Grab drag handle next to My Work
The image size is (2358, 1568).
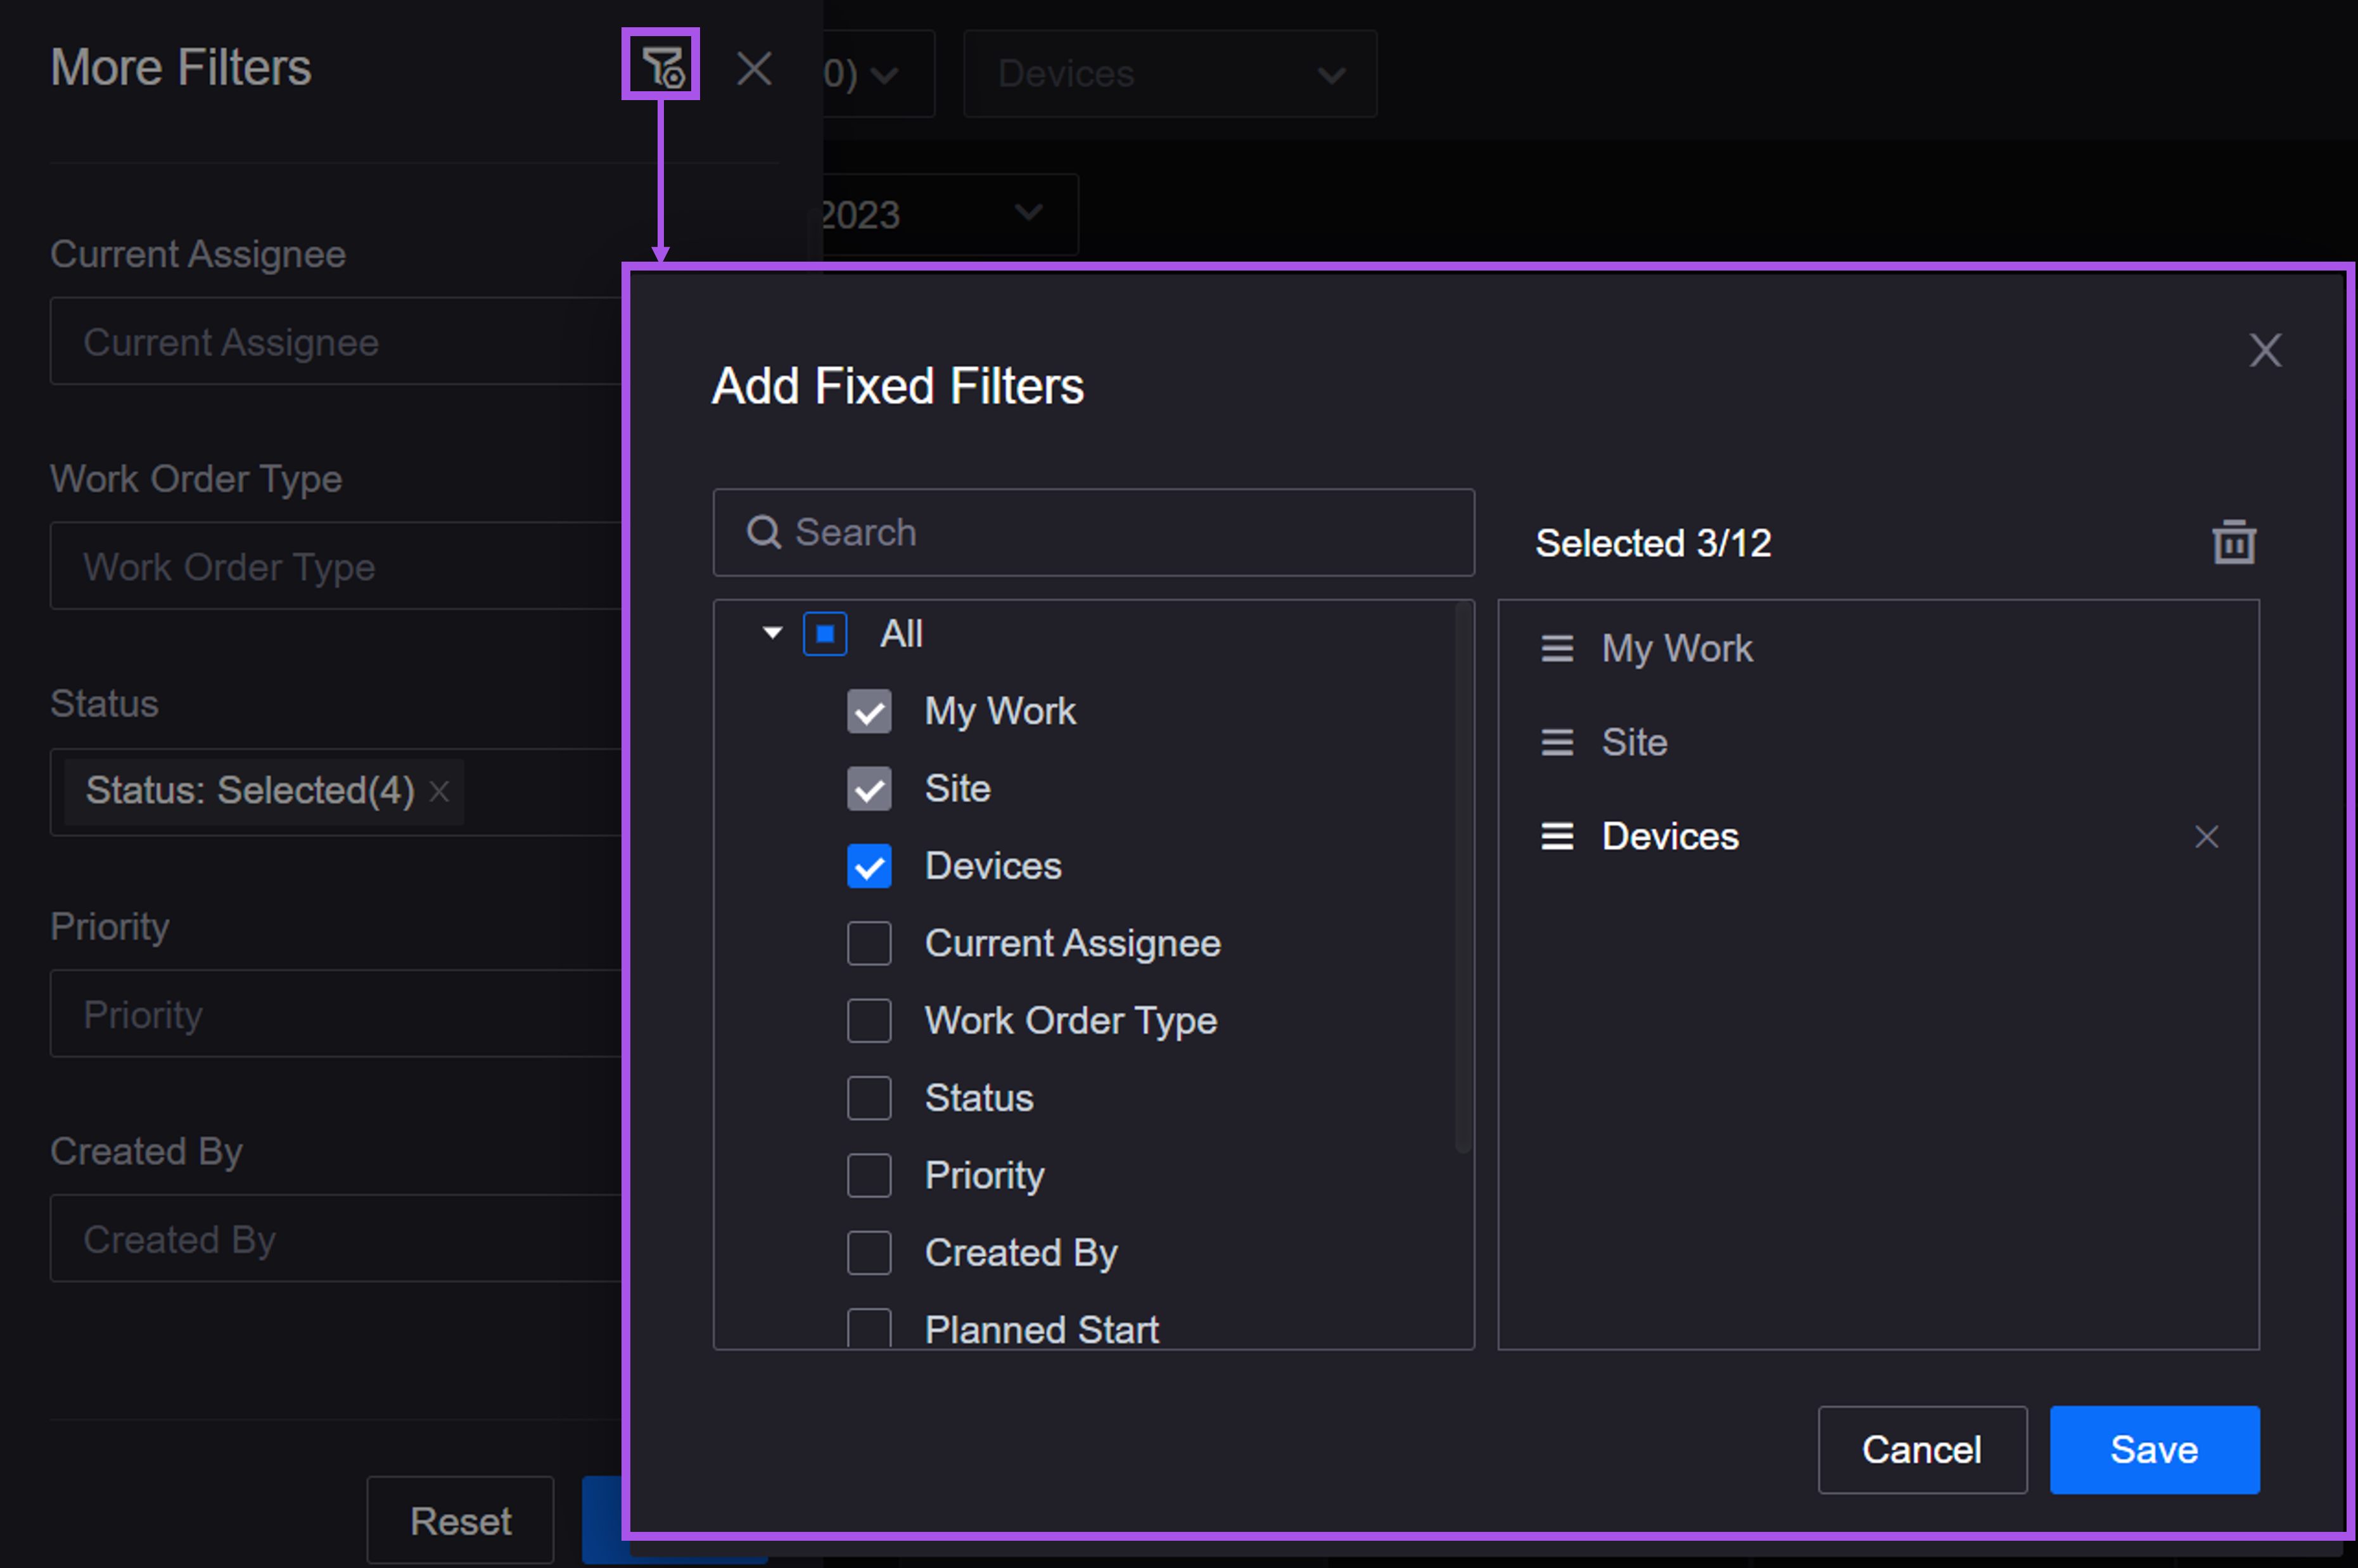click(1556, 649)
